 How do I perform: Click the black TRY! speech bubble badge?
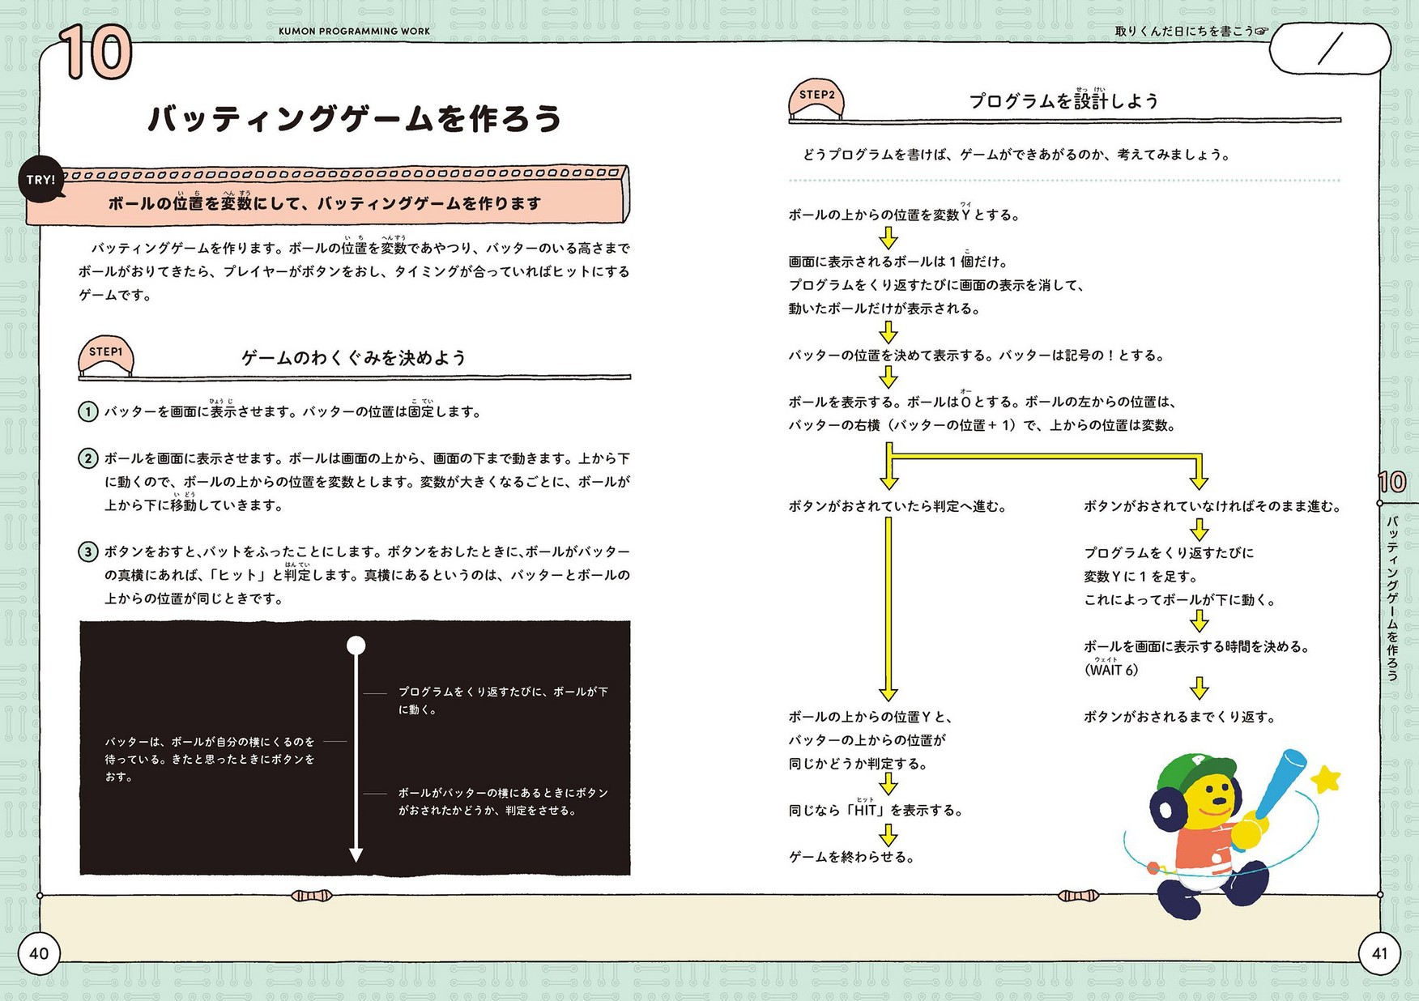pyautogui.click(x=40, y=180)
